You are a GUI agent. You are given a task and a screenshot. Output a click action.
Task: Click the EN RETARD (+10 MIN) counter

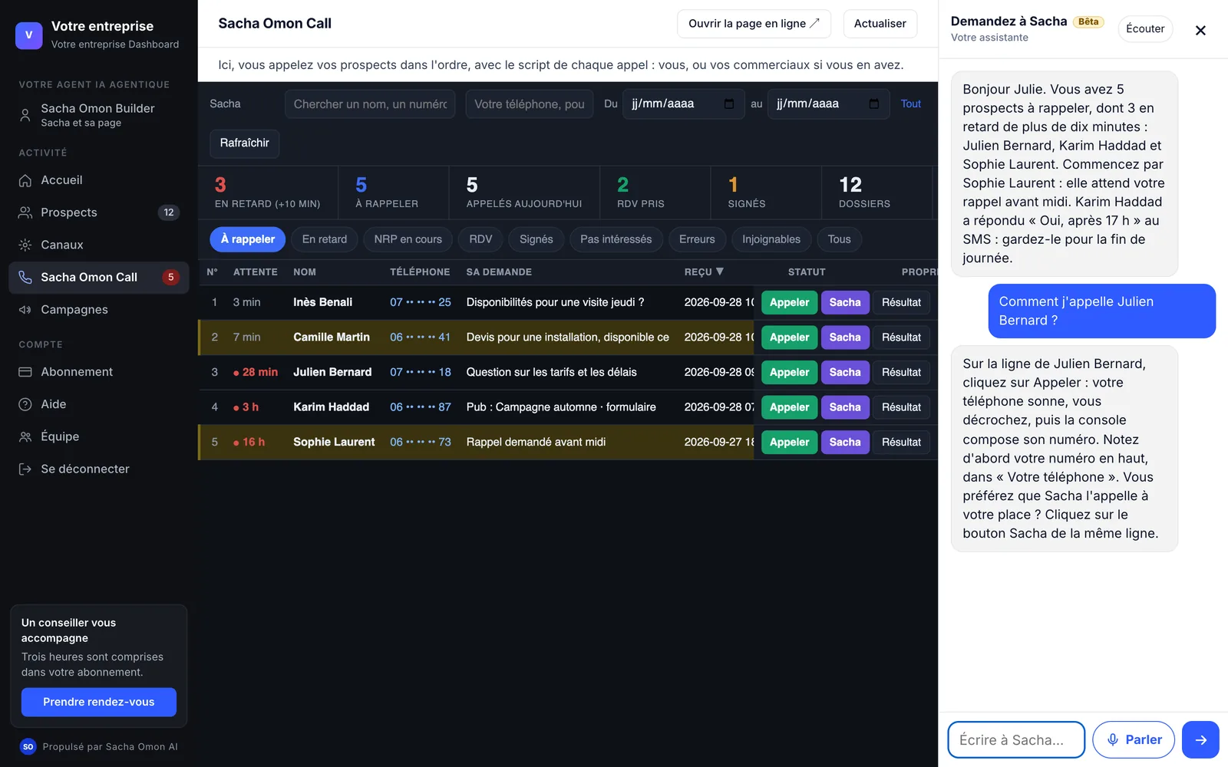(x=267, y=193)
